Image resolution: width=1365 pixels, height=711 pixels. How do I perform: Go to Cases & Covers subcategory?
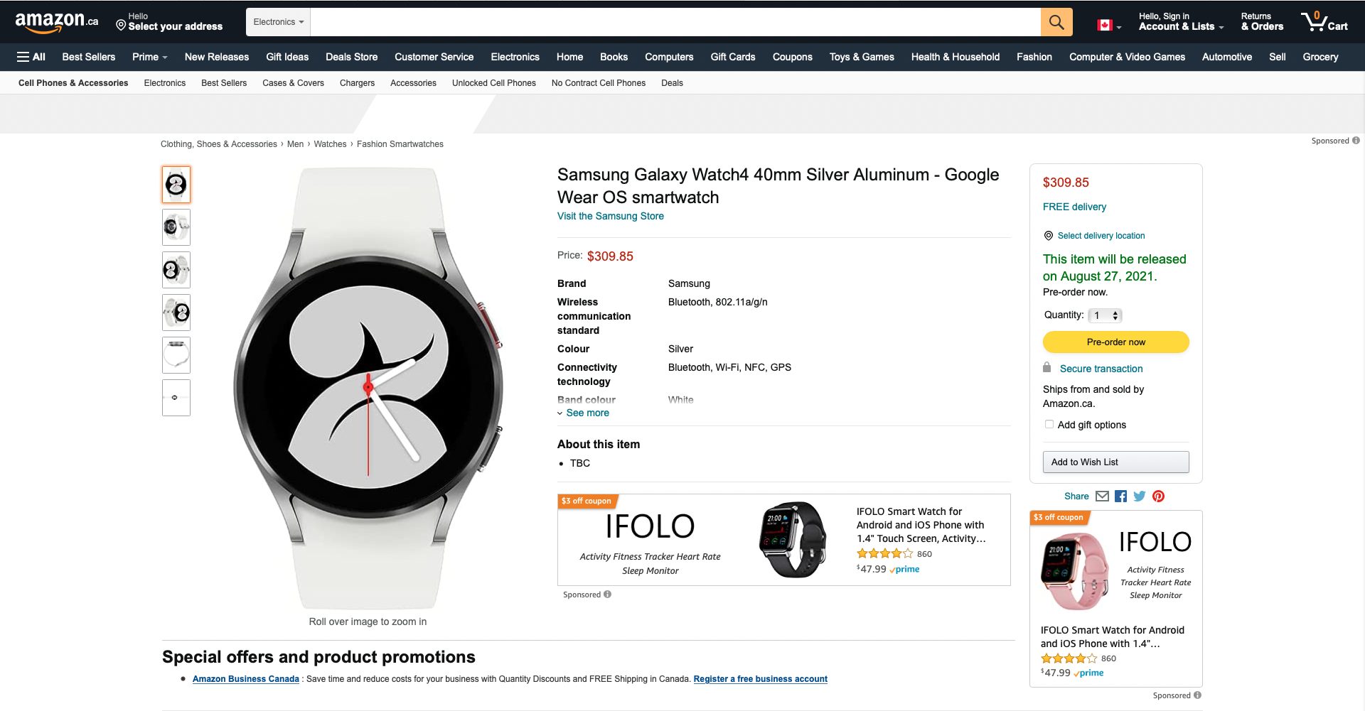[293, 83]
